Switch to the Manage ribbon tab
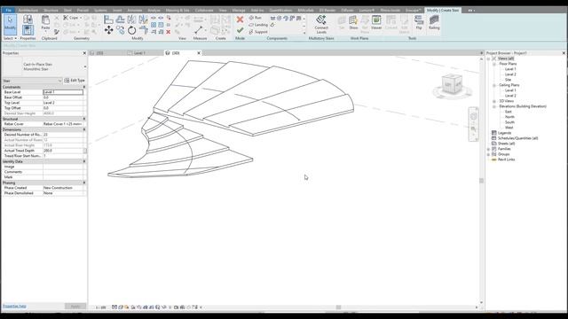 239,10
